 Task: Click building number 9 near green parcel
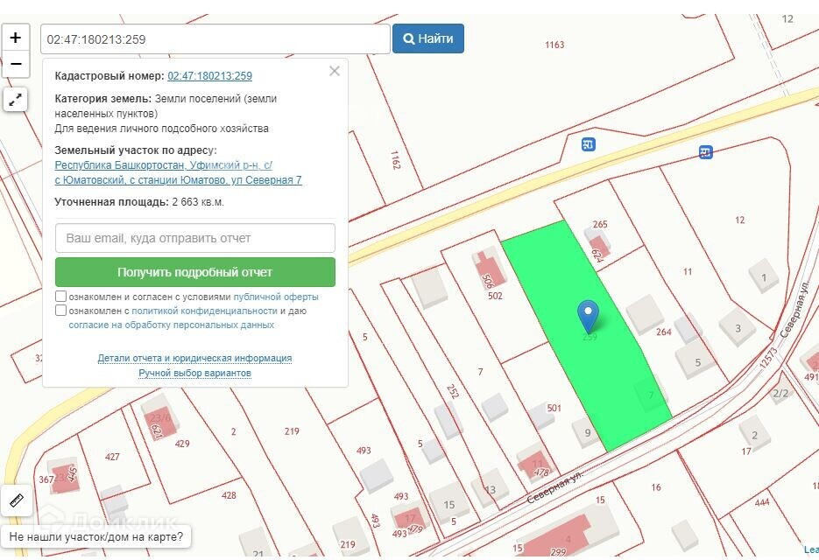587,433
